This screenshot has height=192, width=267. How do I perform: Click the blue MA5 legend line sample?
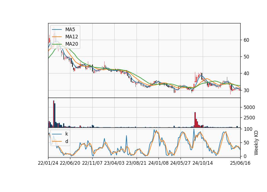[x=57, y=29]
